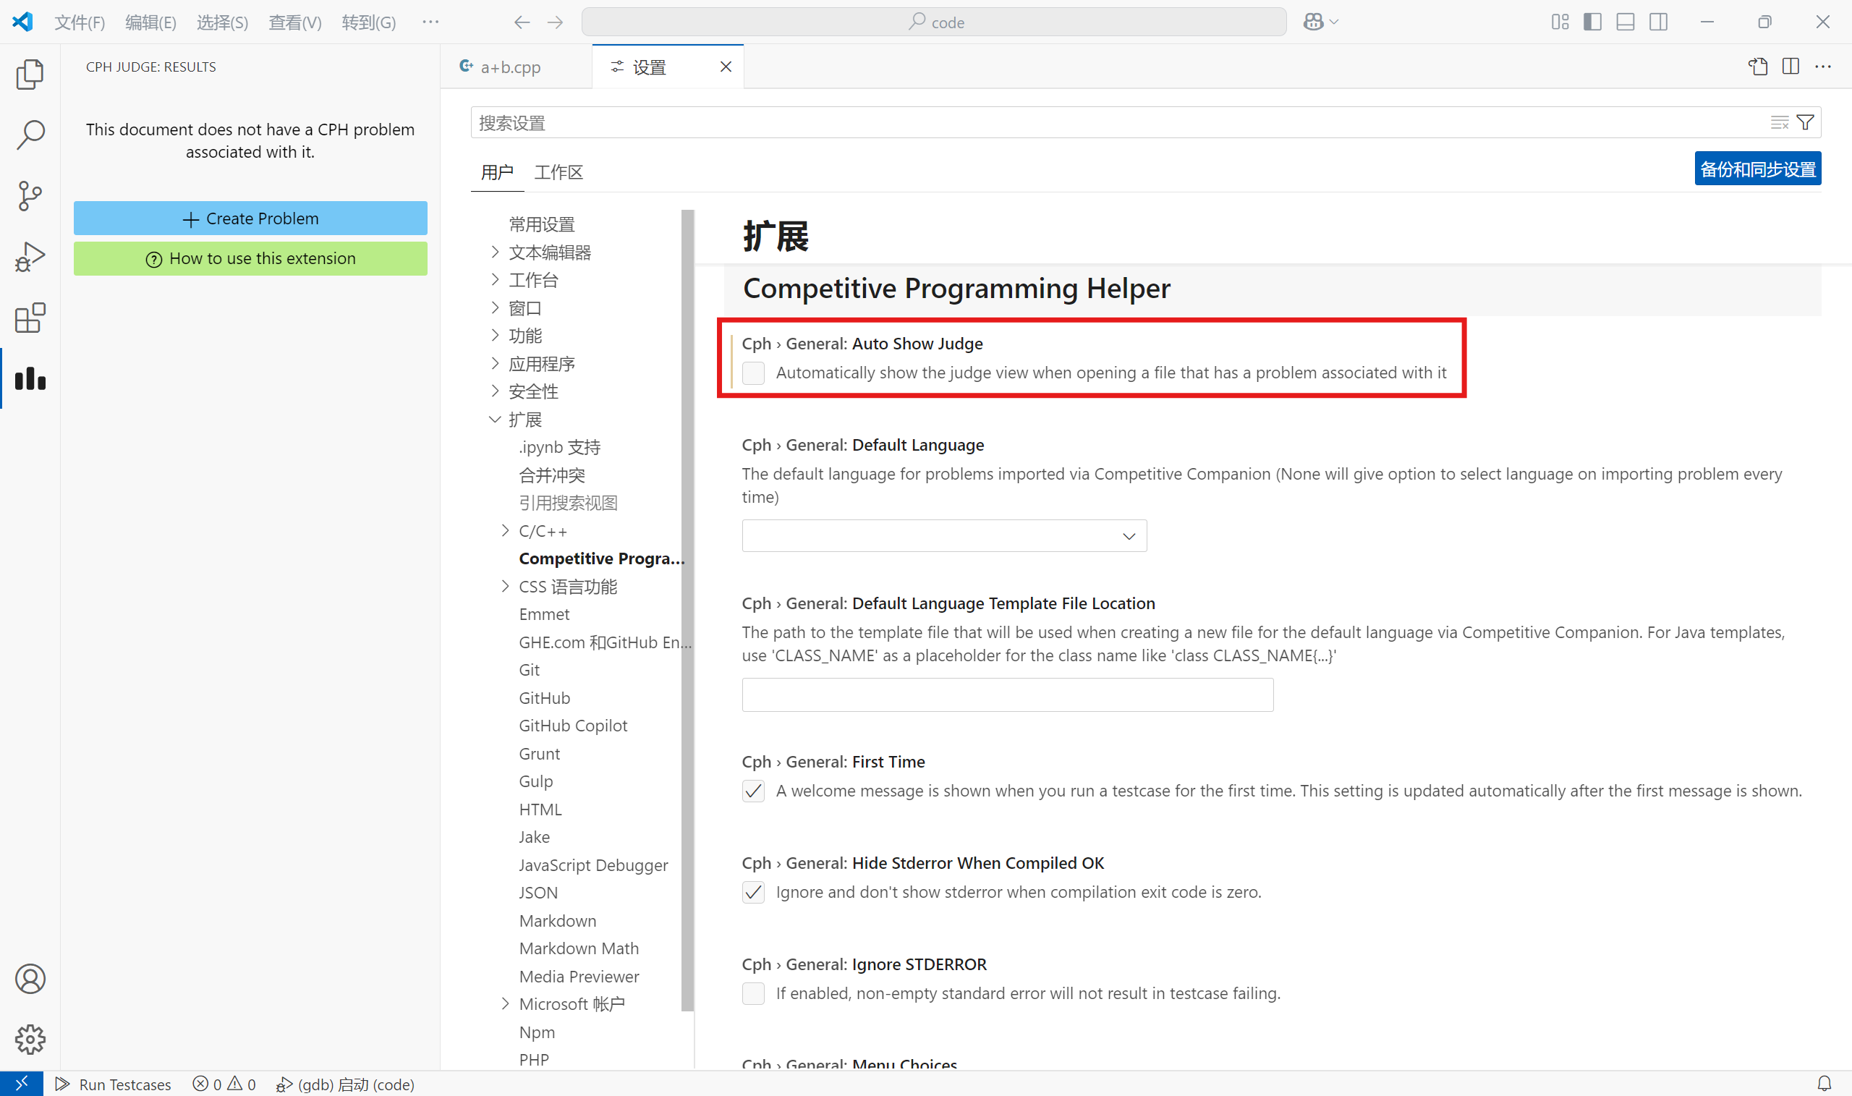Open the Run and Debug view
Viewport: 1852px width, 1096px height.
30,257
